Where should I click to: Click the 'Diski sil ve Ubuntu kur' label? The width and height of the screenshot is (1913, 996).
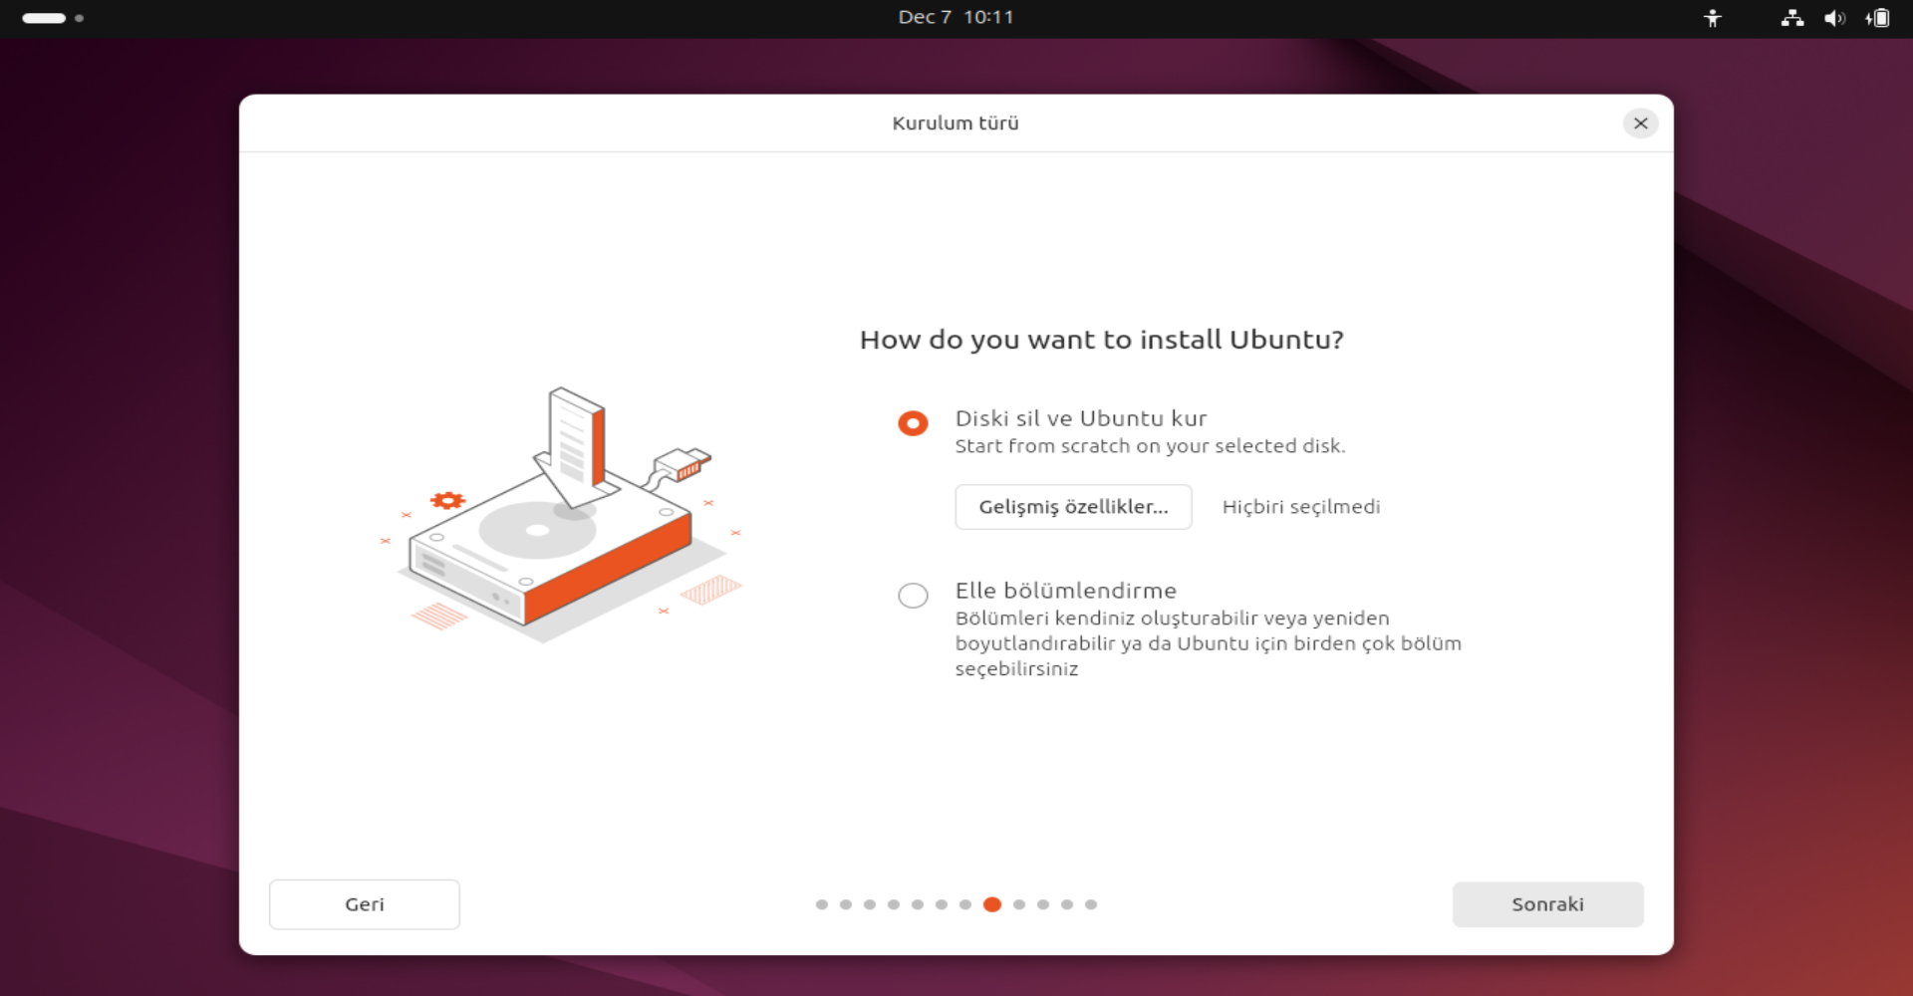point(1080,418)
